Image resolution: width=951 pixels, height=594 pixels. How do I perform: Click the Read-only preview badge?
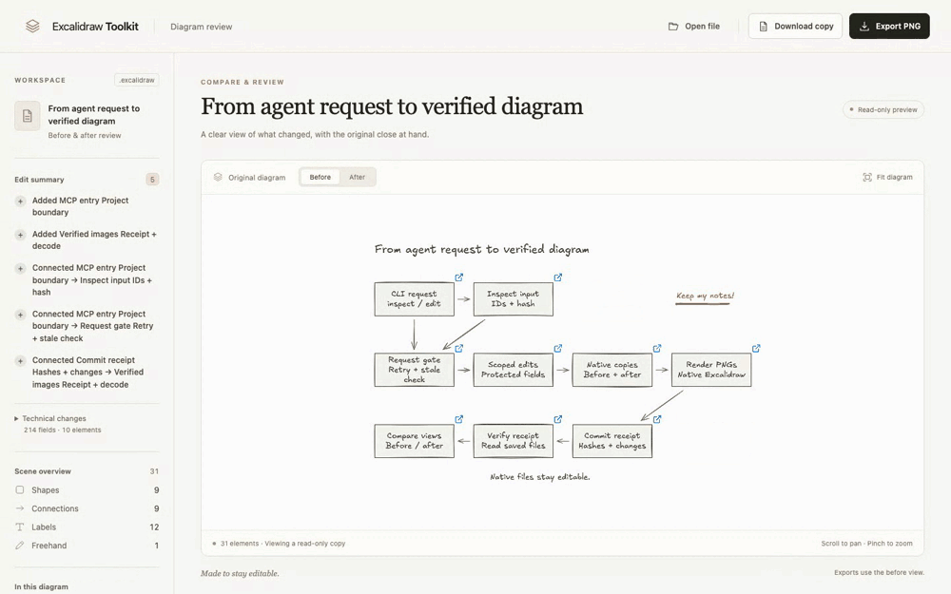pyautogui.click(x=883, y=109)
